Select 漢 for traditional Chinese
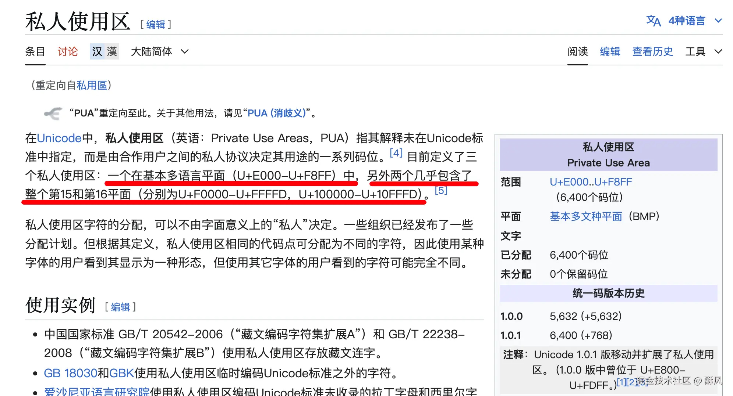The height and width of the screenshot is (396, 733). (111, 51)
